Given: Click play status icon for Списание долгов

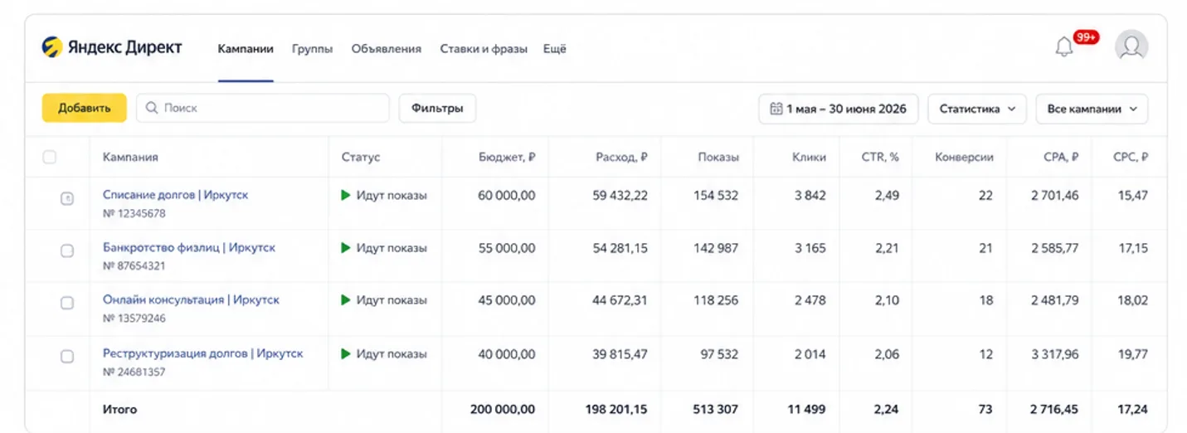Looking at the screenshot, I should 346,196.
